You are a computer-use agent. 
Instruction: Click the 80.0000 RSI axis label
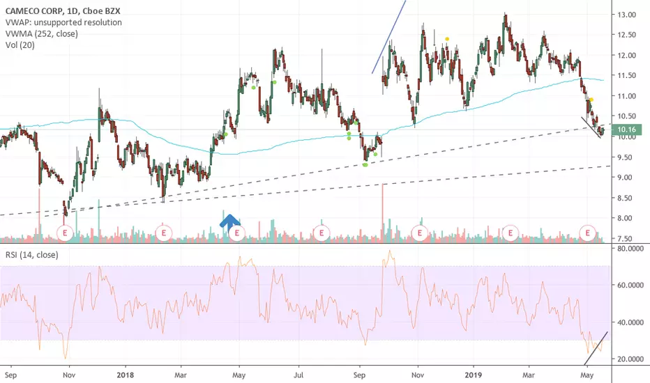630,249
